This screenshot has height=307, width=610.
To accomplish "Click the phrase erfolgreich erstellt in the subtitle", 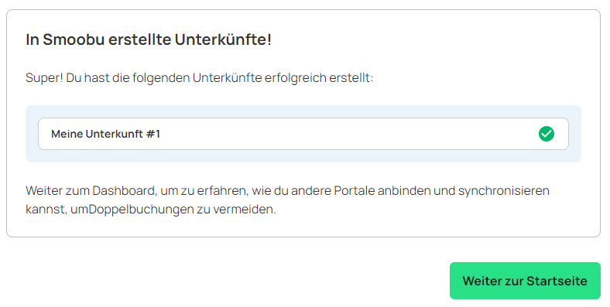I will (319, 78).
